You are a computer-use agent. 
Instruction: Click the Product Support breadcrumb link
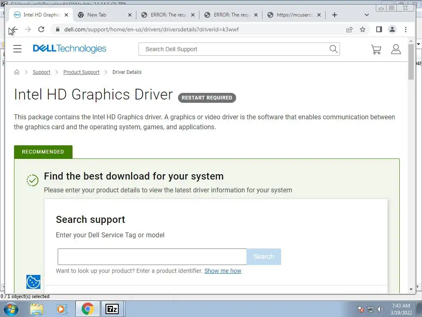81,72
